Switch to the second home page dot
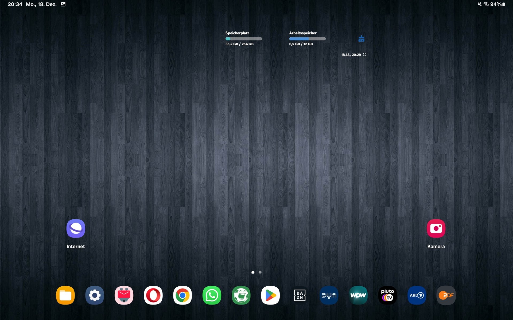Screen dimensions: 513x320 click(x=260, y=272)
